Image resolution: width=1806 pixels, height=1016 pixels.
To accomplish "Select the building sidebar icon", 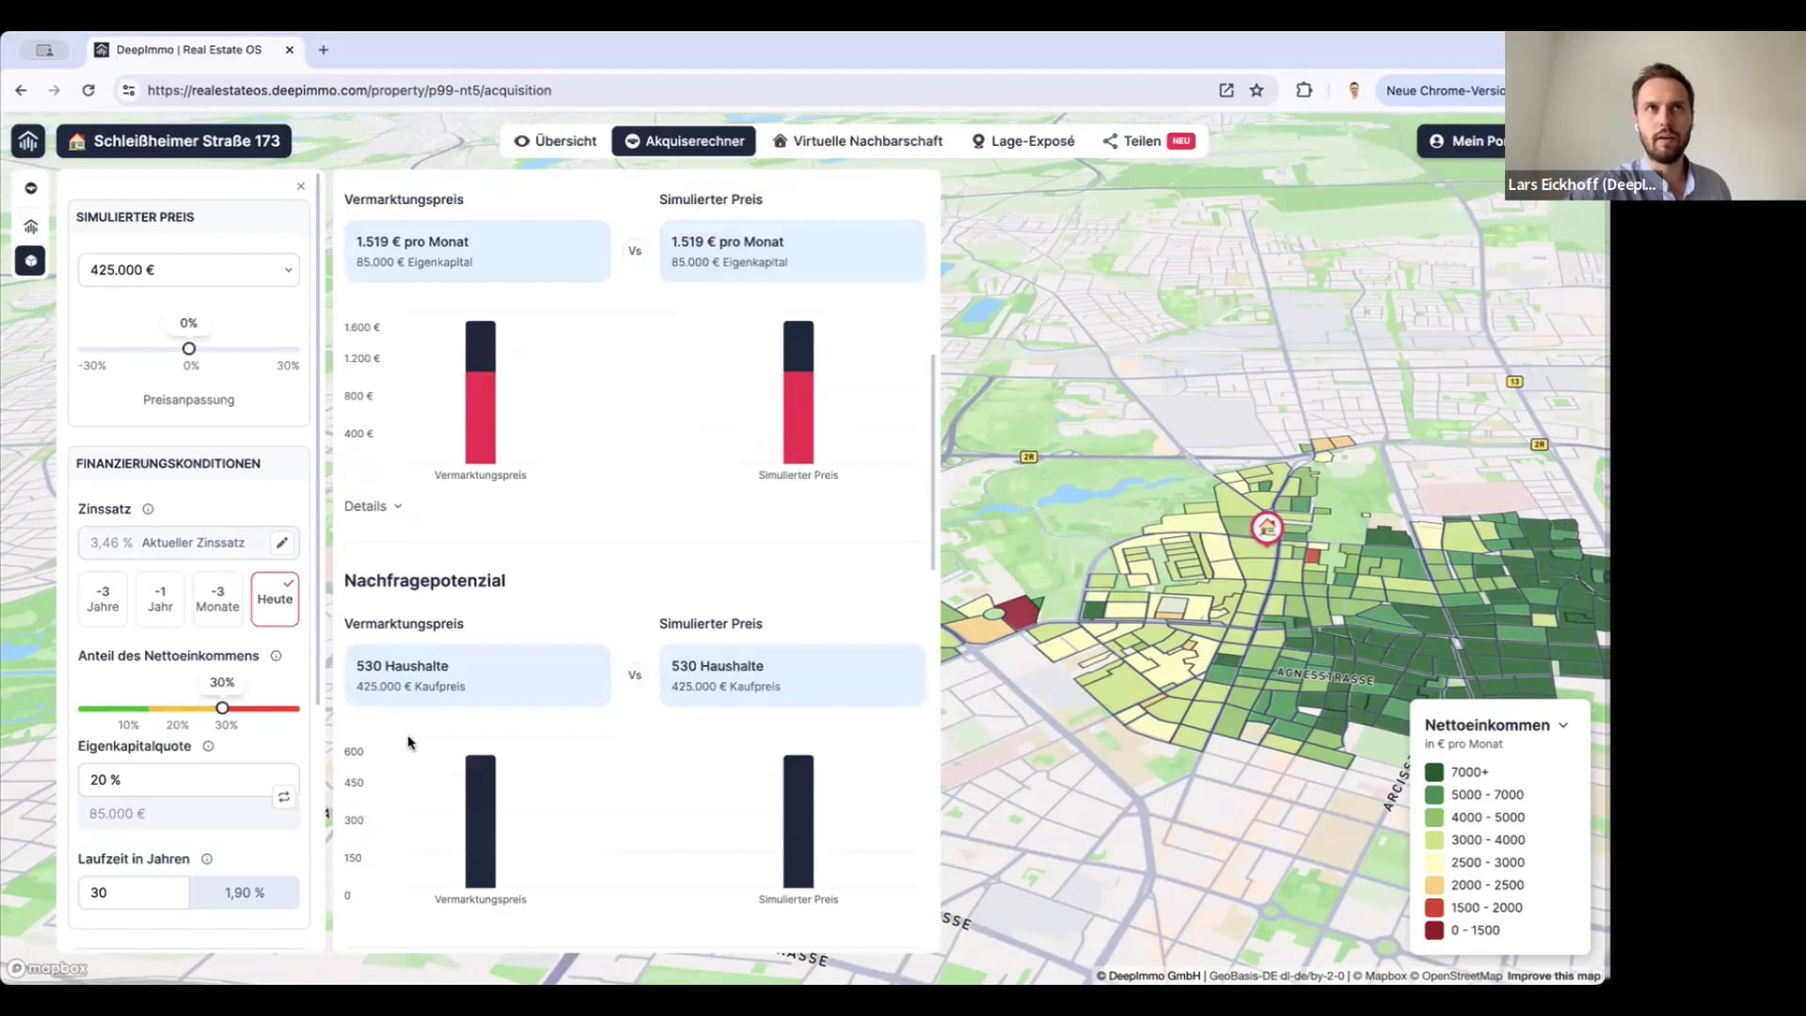I will pyautogui.click(x=31, y=226).
